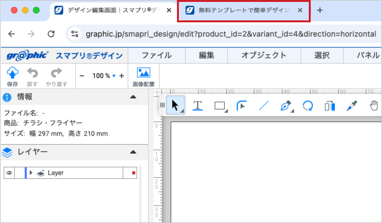Open the ファイル menu
Image resolution: width=382 pixels, height=223 pixels.
click(157, 55)
